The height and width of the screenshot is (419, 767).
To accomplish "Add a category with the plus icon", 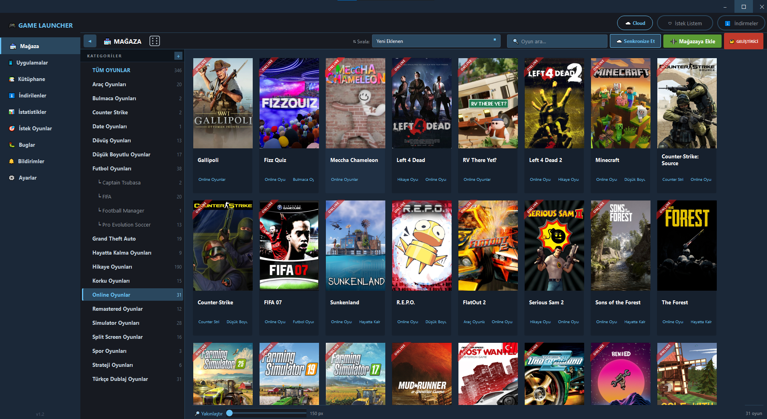I will (x=178, y=56).
